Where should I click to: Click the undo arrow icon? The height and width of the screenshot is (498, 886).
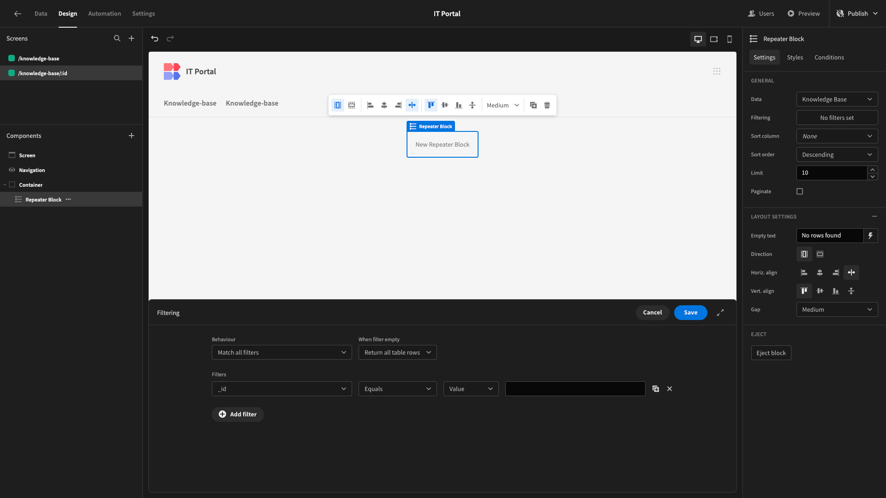[155, 39]
